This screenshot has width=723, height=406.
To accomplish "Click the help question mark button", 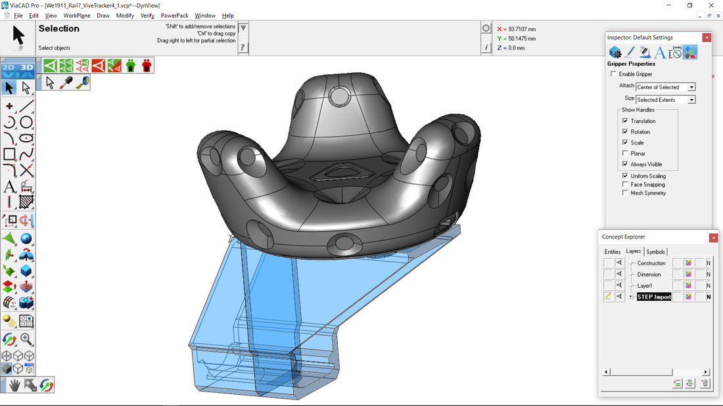I will [x=243, y=47].
